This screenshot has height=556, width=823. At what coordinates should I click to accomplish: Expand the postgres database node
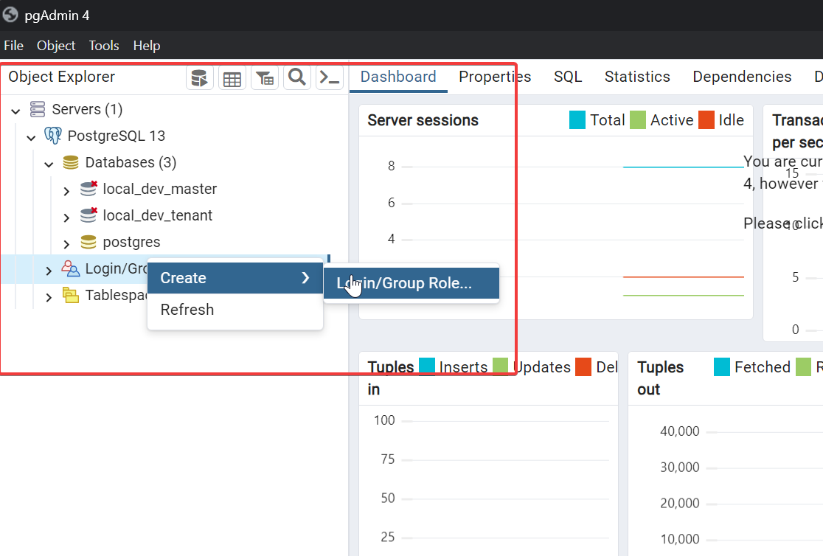pyautogui.click(x=66, y=244)
